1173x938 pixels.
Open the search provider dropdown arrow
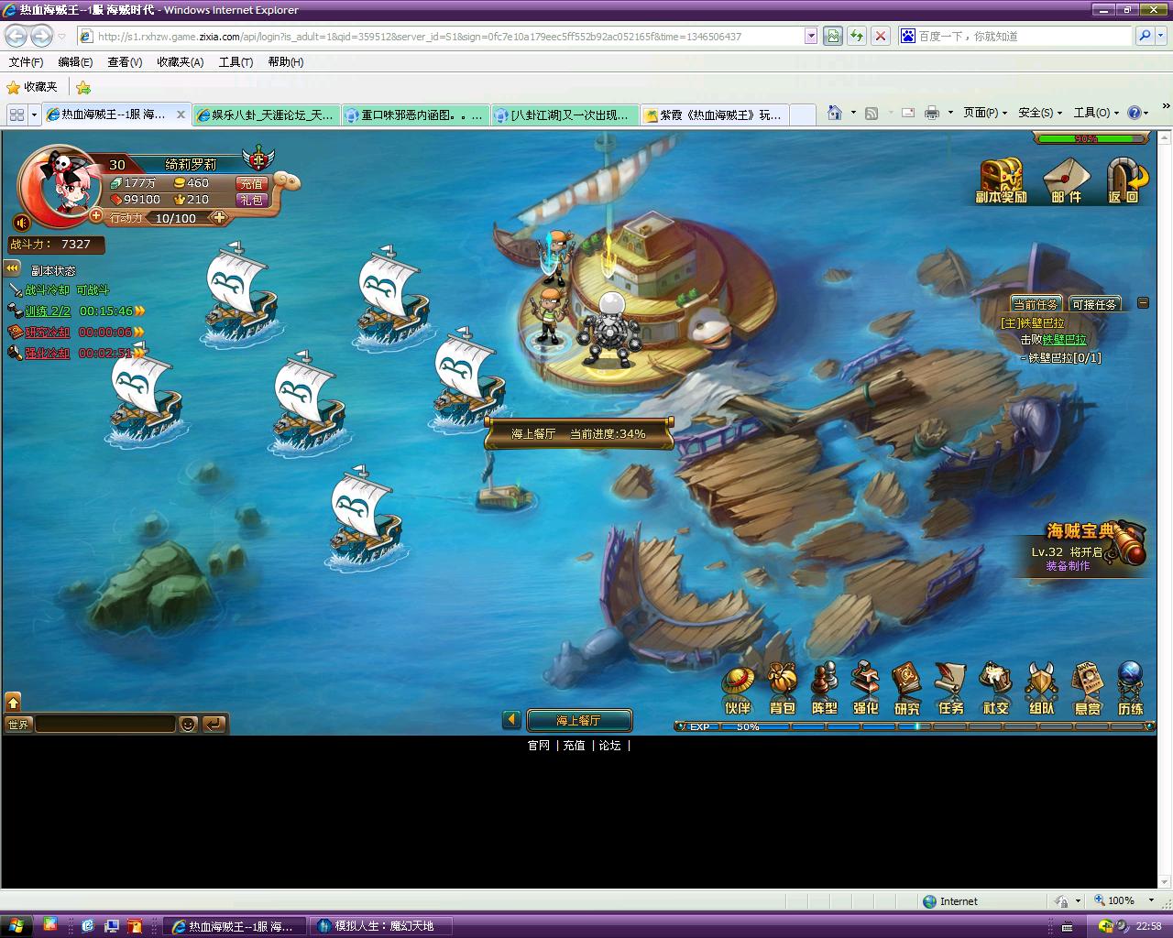pos(1162,36)
